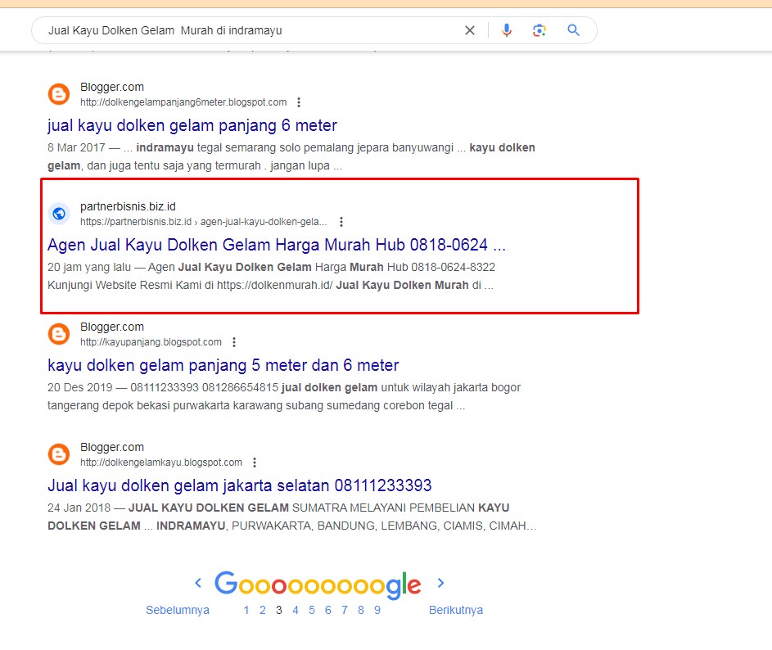
Task: Open Google Lens image search icon
Action: point(539,30)
